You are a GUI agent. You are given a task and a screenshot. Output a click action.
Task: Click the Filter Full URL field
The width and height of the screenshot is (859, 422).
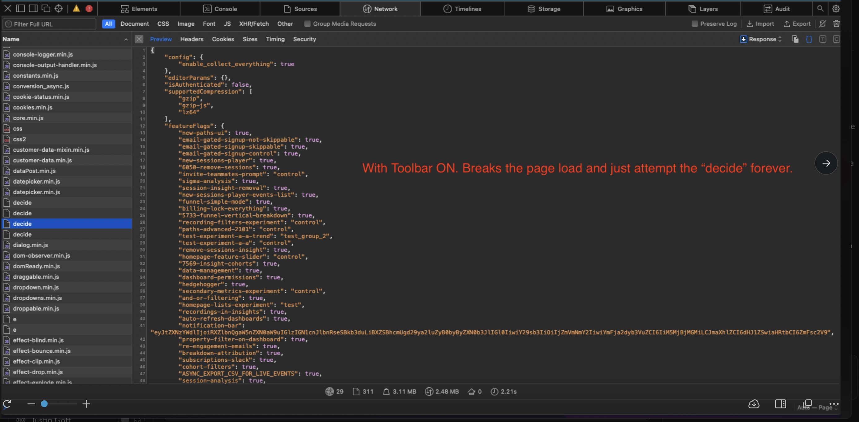click(50, 24)
